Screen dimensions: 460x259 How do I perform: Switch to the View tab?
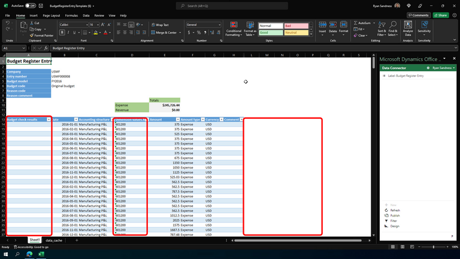point(112,16)
